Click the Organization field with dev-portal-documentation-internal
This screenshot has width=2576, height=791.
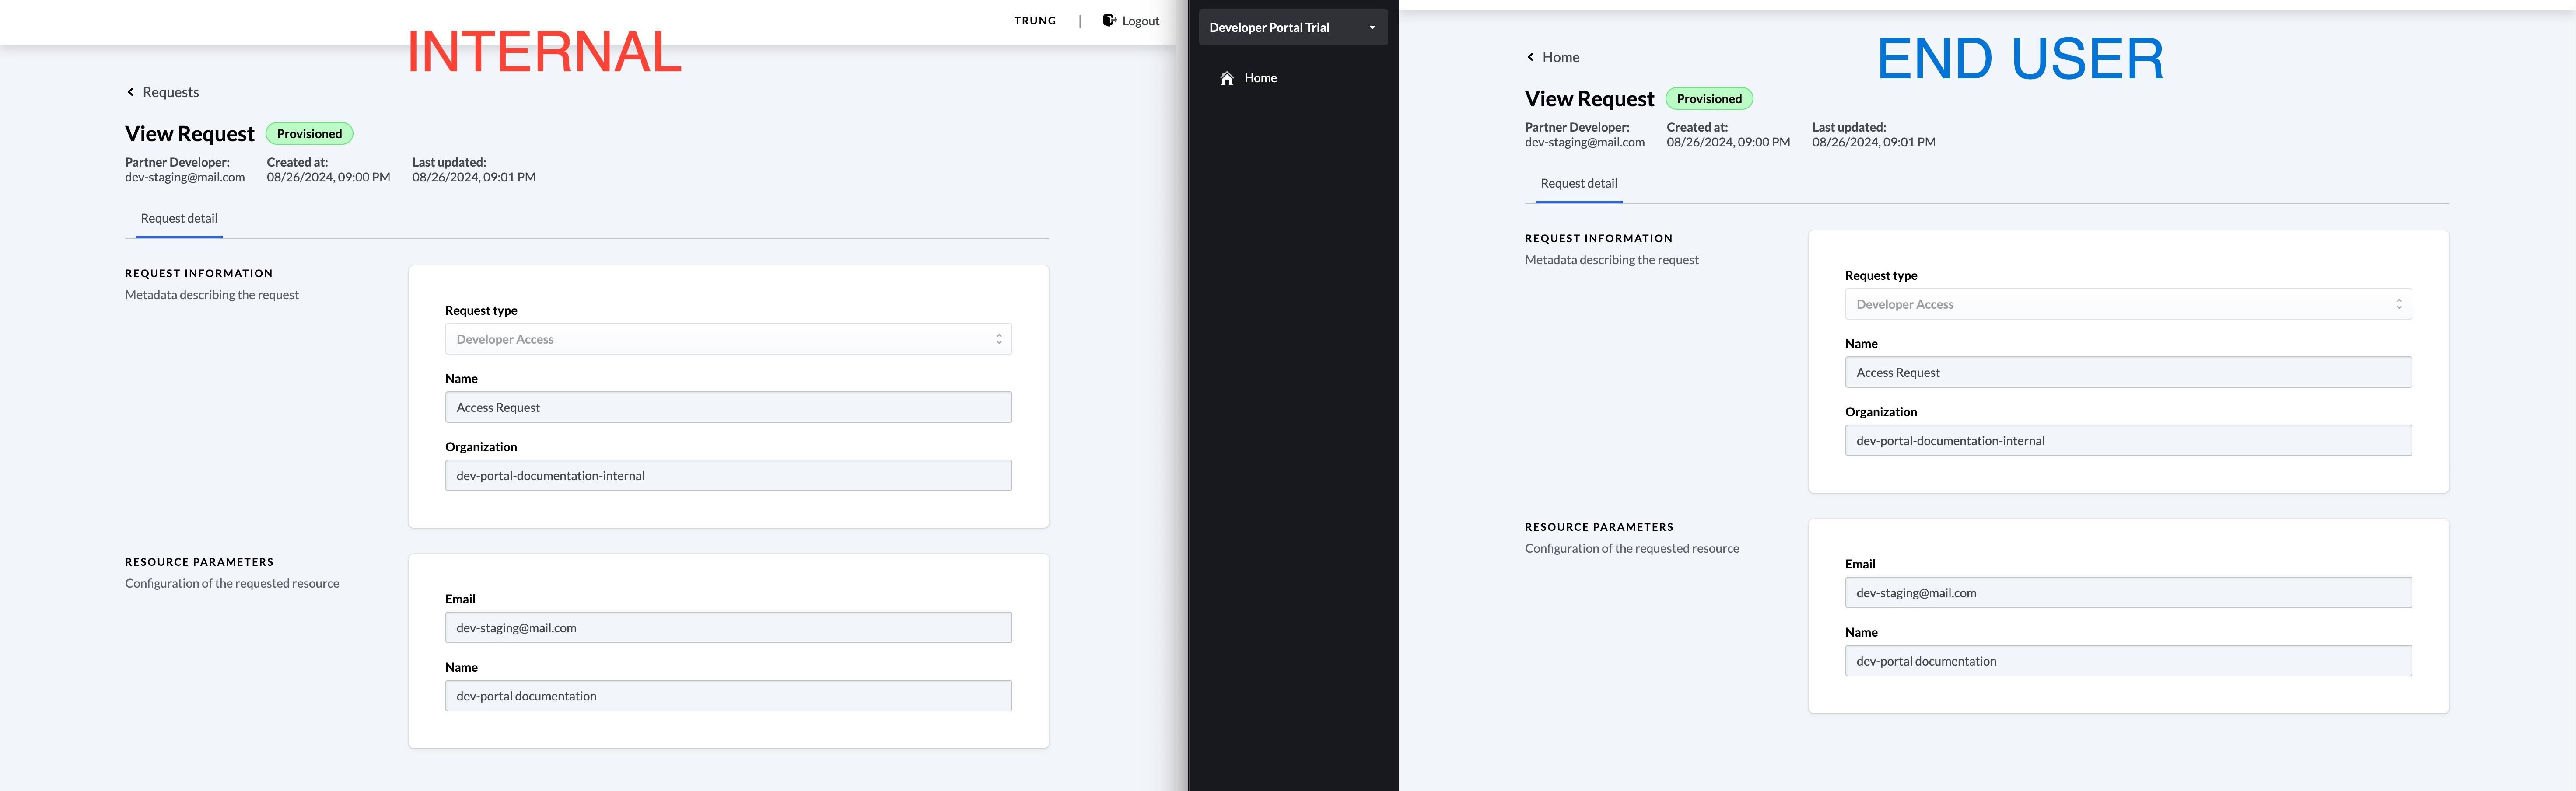(728, 475)
